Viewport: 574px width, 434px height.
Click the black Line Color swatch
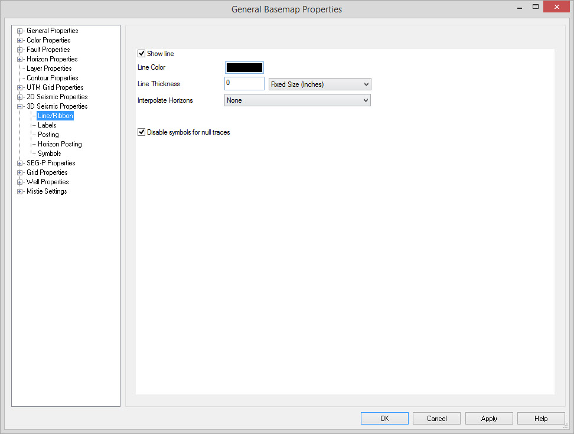click(244, 68)
